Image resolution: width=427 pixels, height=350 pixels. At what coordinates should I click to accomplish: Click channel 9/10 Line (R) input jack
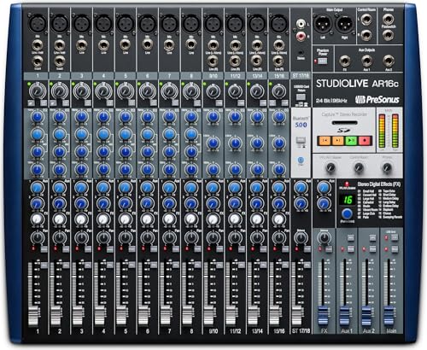213,61
